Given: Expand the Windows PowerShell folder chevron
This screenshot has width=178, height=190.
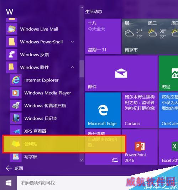Looking at the screenshot, I should (72, 42).
